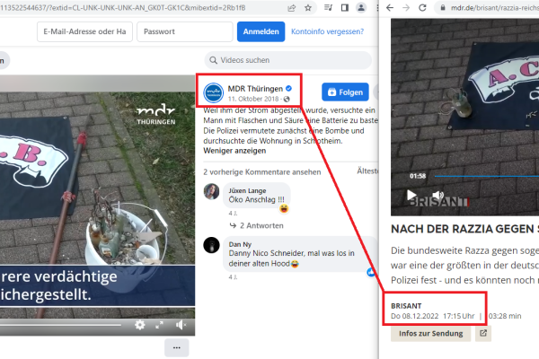Screen dimensions: 539x359
Task: Click the laughing reaction on Jüxen Lange's comment
Action: [x=284, y=208]
